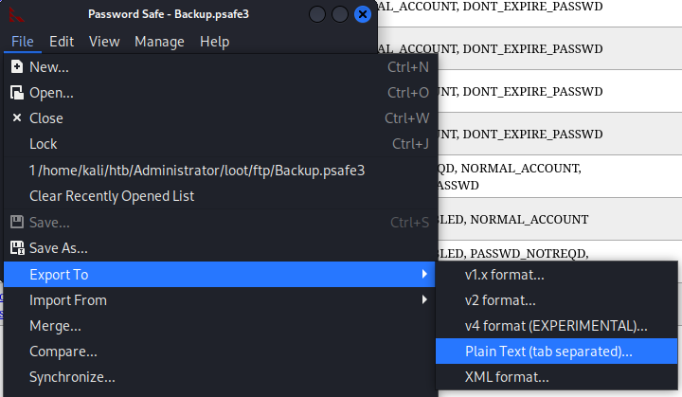Expand the Export To submenu arrow

tap(424, 274)
